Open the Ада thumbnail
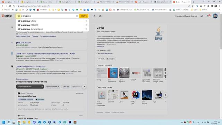This screenshot has height=125, width=222. pyautogui.click(x=158, y=95)
